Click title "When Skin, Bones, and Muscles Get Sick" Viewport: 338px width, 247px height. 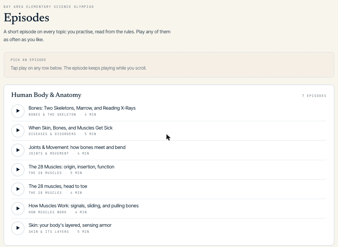coord(71,128)
